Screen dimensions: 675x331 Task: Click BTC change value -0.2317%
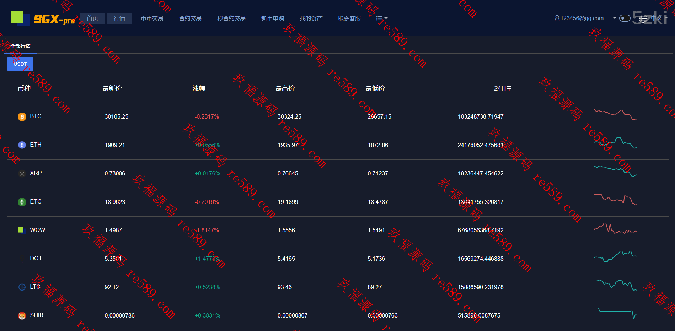coord(207,117)
